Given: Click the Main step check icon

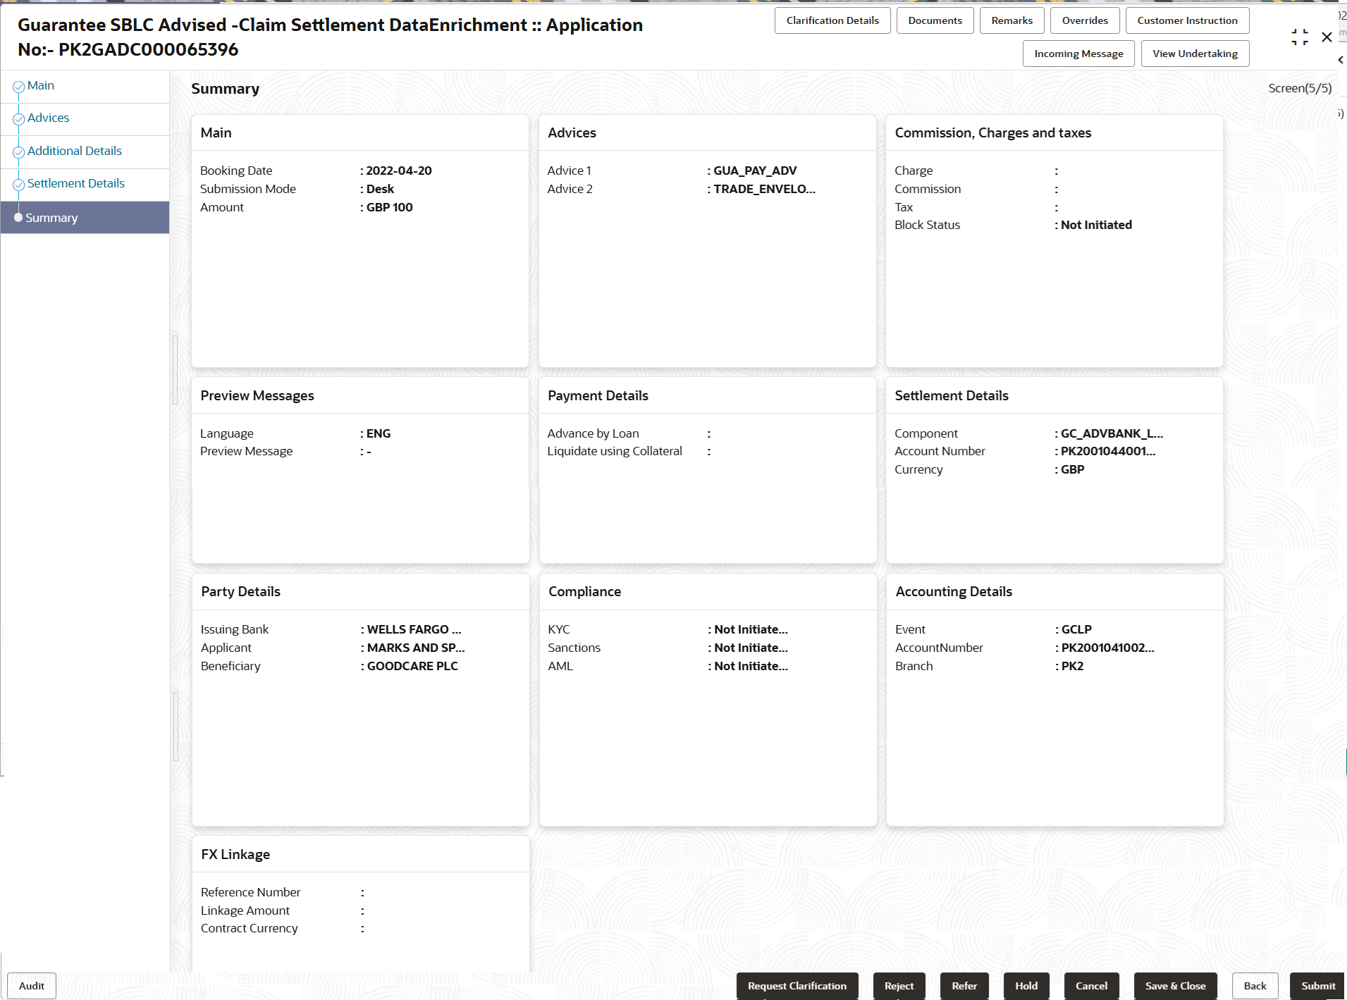Looking at the screenshot, I should pyautogui.click(x=19, y=87).
